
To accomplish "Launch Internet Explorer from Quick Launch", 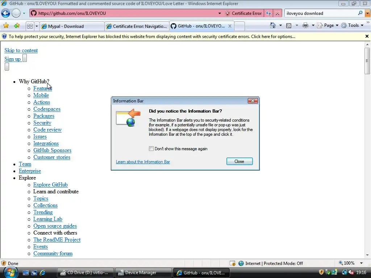I will coord(43,273).
